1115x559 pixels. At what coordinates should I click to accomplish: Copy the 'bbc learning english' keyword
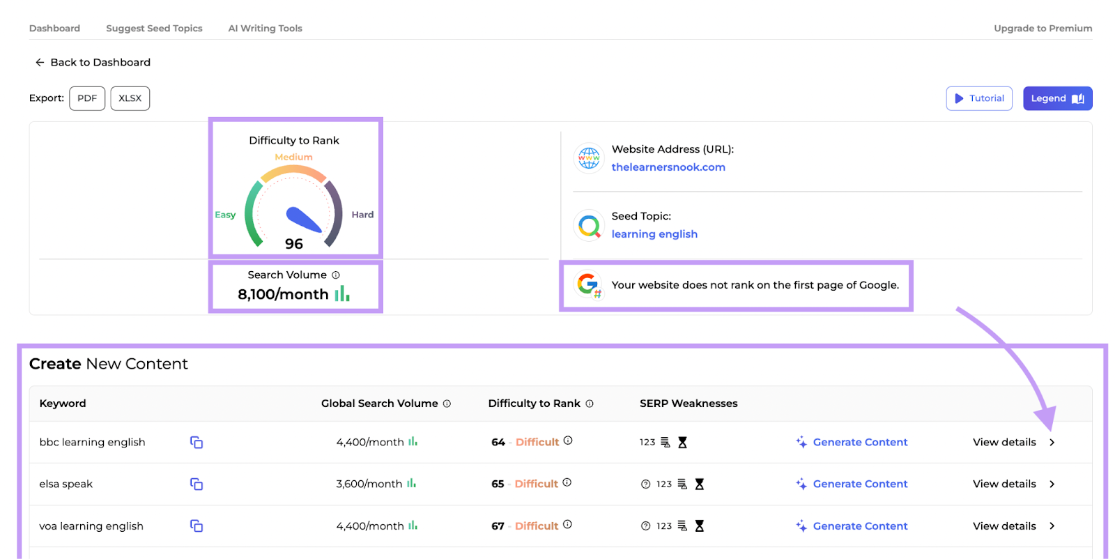[197, 443]
